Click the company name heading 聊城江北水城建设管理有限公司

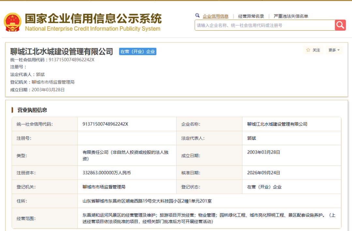(x=62, y=52)
